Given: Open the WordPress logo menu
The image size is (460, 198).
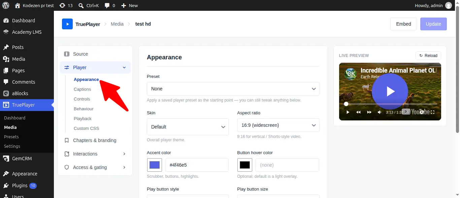Looking at the screenshot, I should (x=6, y=5).
